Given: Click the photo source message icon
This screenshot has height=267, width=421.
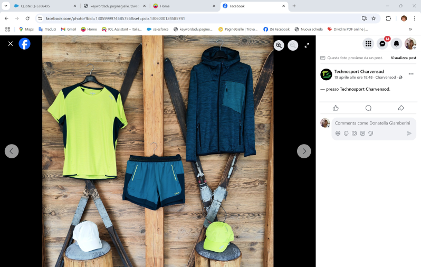Looking at the screenshot, I should pos(323,58).
